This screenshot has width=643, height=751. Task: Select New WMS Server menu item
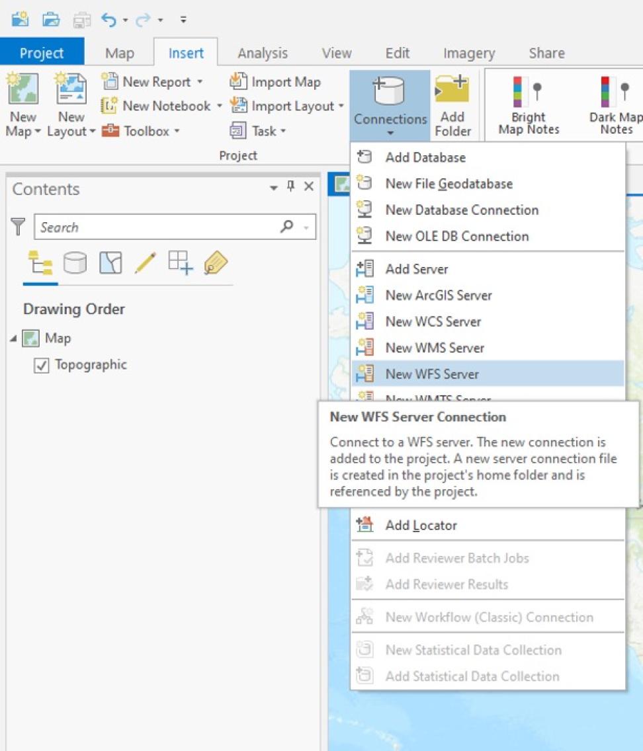click(x=488, y=348)
